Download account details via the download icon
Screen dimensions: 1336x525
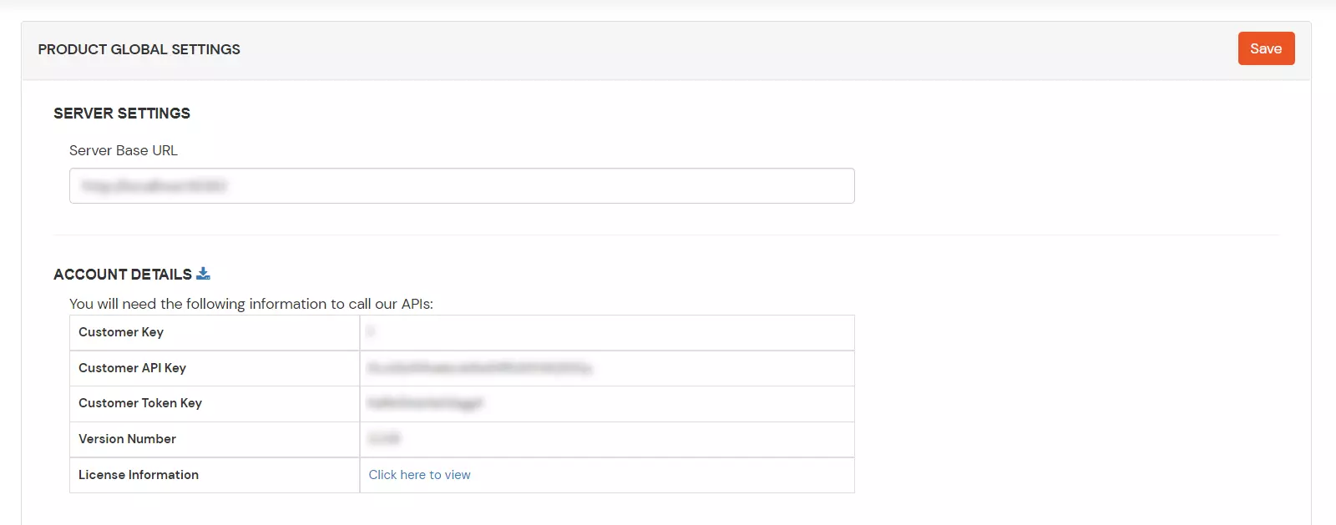pos(203,274)
